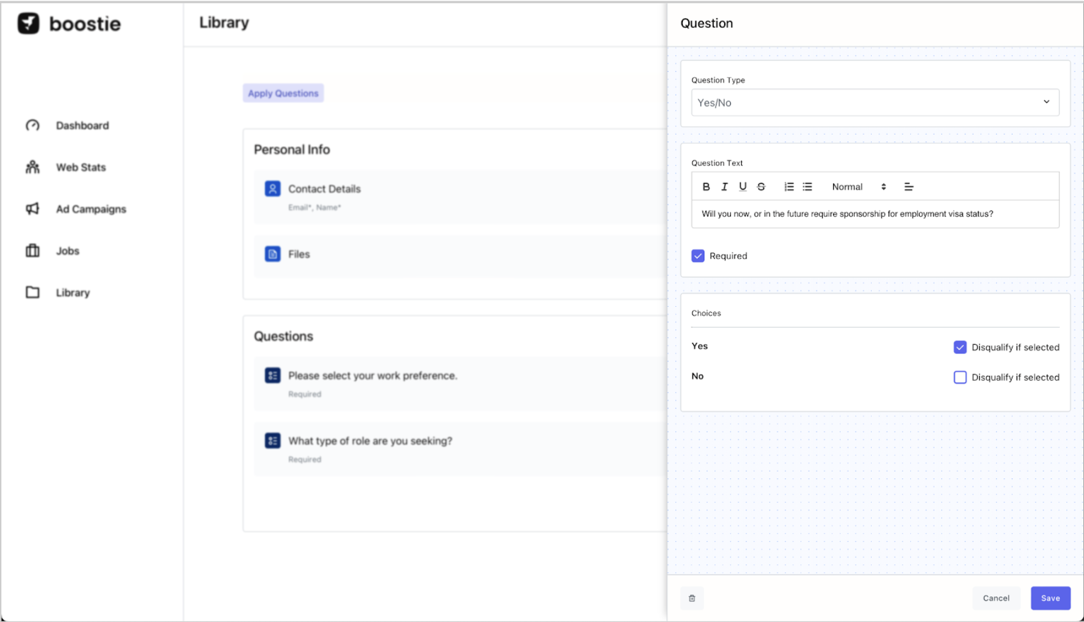Open Dashboard from the sidebar
This screenshot has width=1084, height=622.
coord(82,126)
